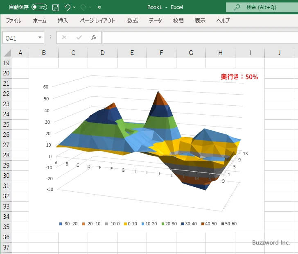Viewport: 298px width, 254px height.
Task: Select row 36 header
Action: point(6,237)
